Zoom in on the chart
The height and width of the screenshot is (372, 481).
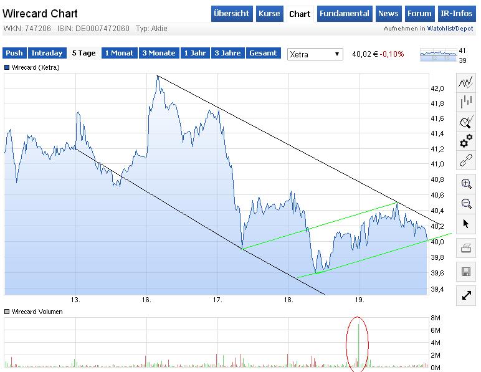pos(465,183)
